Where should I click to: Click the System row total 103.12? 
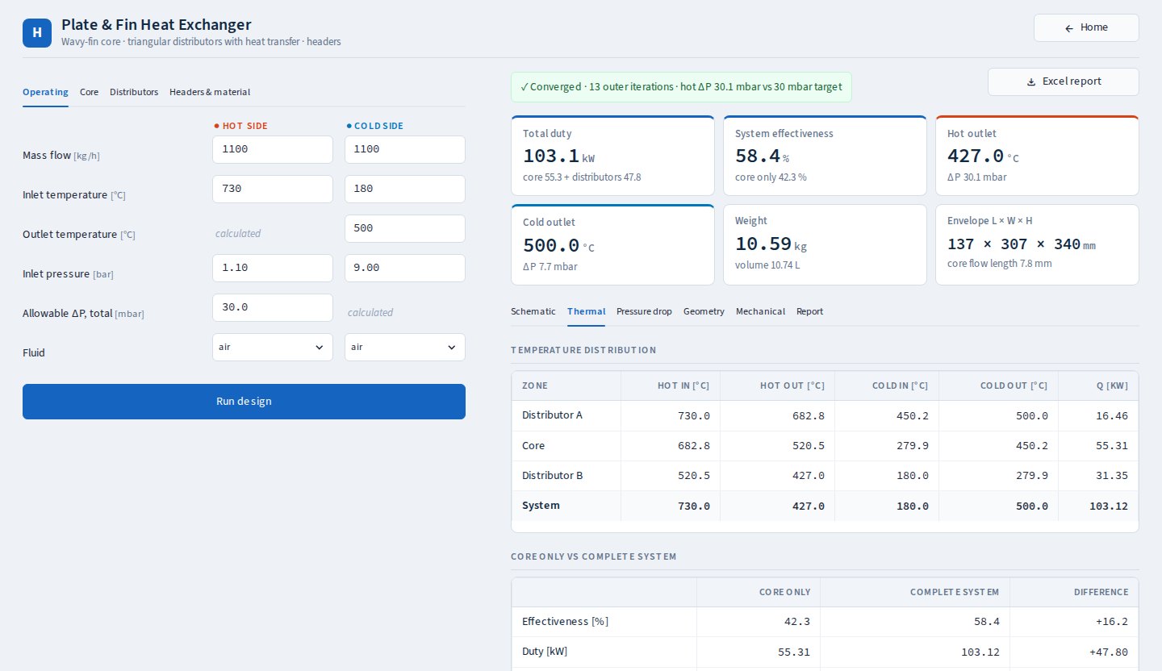tap(1110, 506)
